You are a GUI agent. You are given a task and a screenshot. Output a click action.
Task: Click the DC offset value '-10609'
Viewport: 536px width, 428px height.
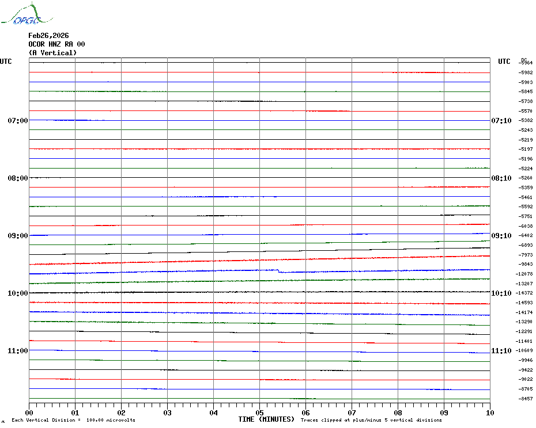click(524, 350)
